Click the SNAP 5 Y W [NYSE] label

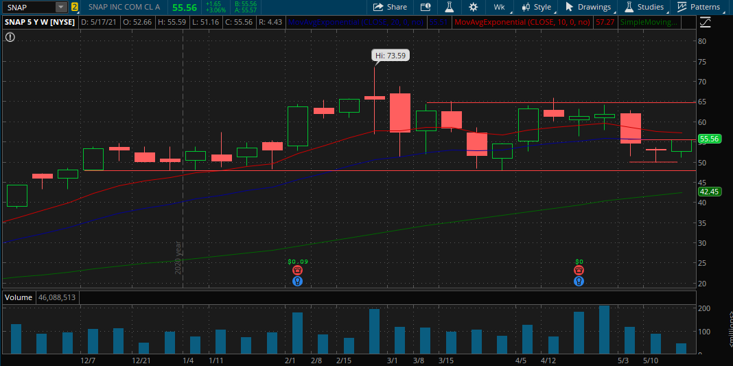[40, 22]
